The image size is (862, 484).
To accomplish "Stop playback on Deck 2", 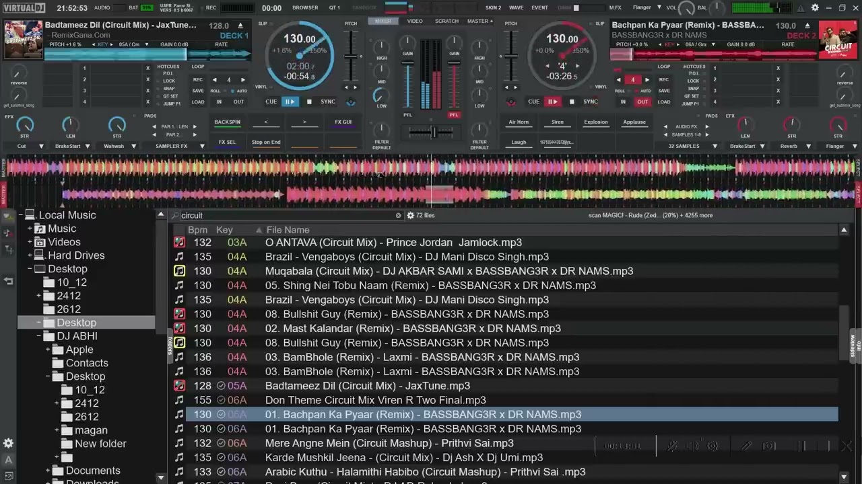I will pos(572,102).
